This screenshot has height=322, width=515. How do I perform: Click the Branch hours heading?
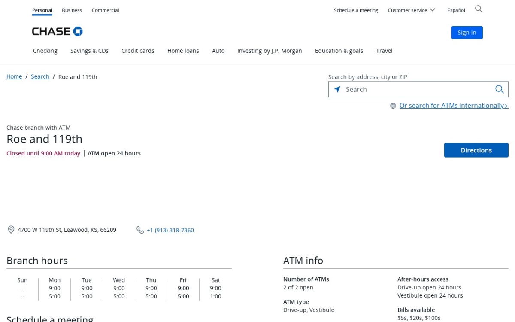click(x=37, y=261)
